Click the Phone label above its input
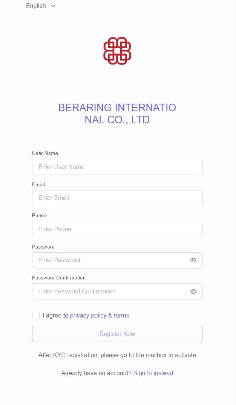This screenshot has width=236, height=405. tap(39, 215)
